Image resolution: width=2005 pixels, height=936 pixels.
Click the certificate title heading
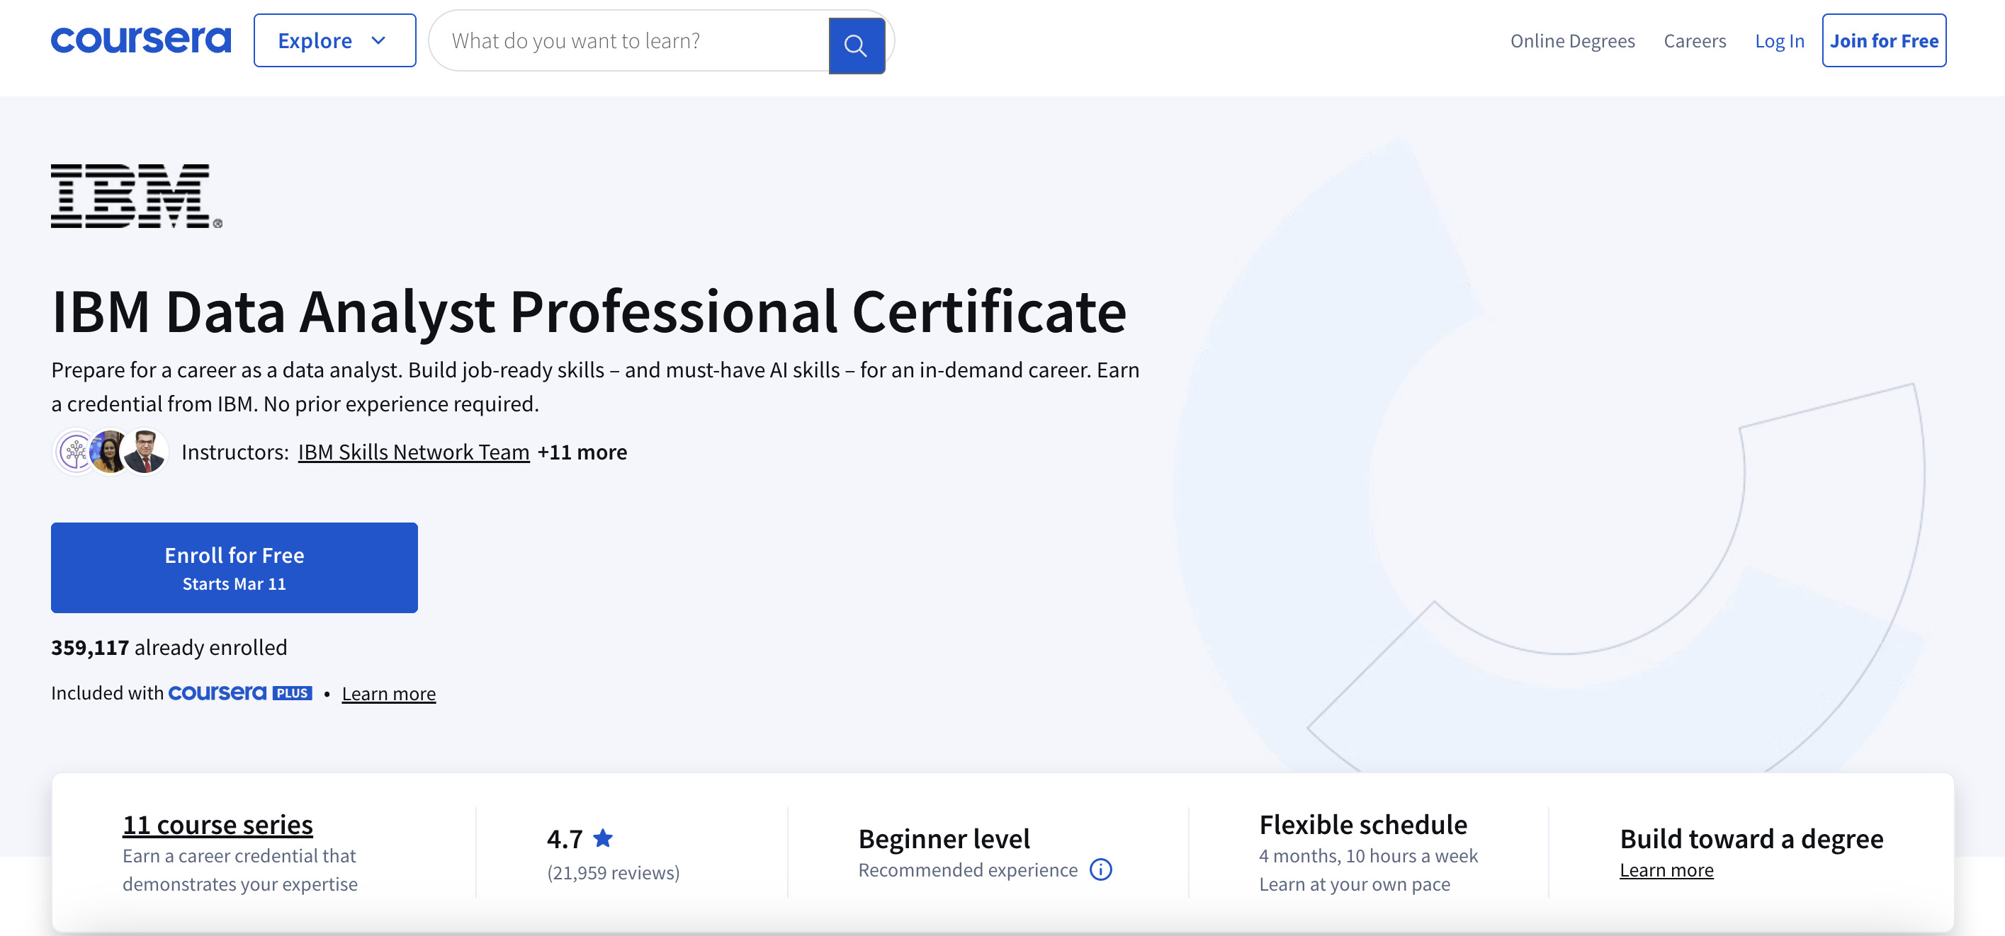point(589,312)
